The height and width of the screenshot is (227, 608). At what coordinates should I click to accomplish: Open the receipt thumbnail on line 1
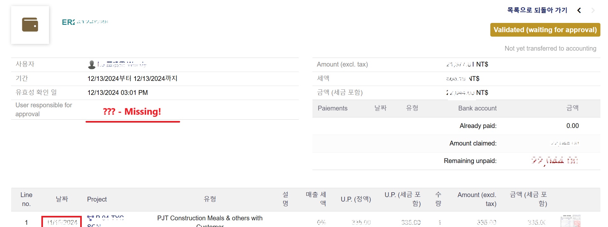570,221
